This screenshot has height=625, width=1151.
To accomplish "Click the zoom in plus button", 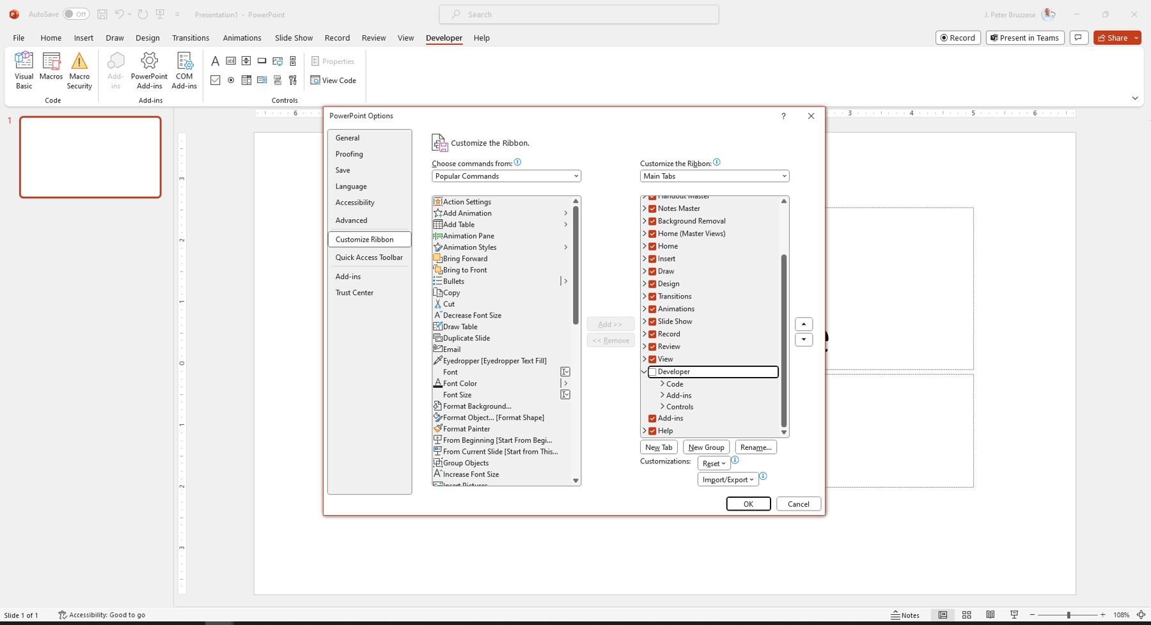I will [x=1103, y=615].
